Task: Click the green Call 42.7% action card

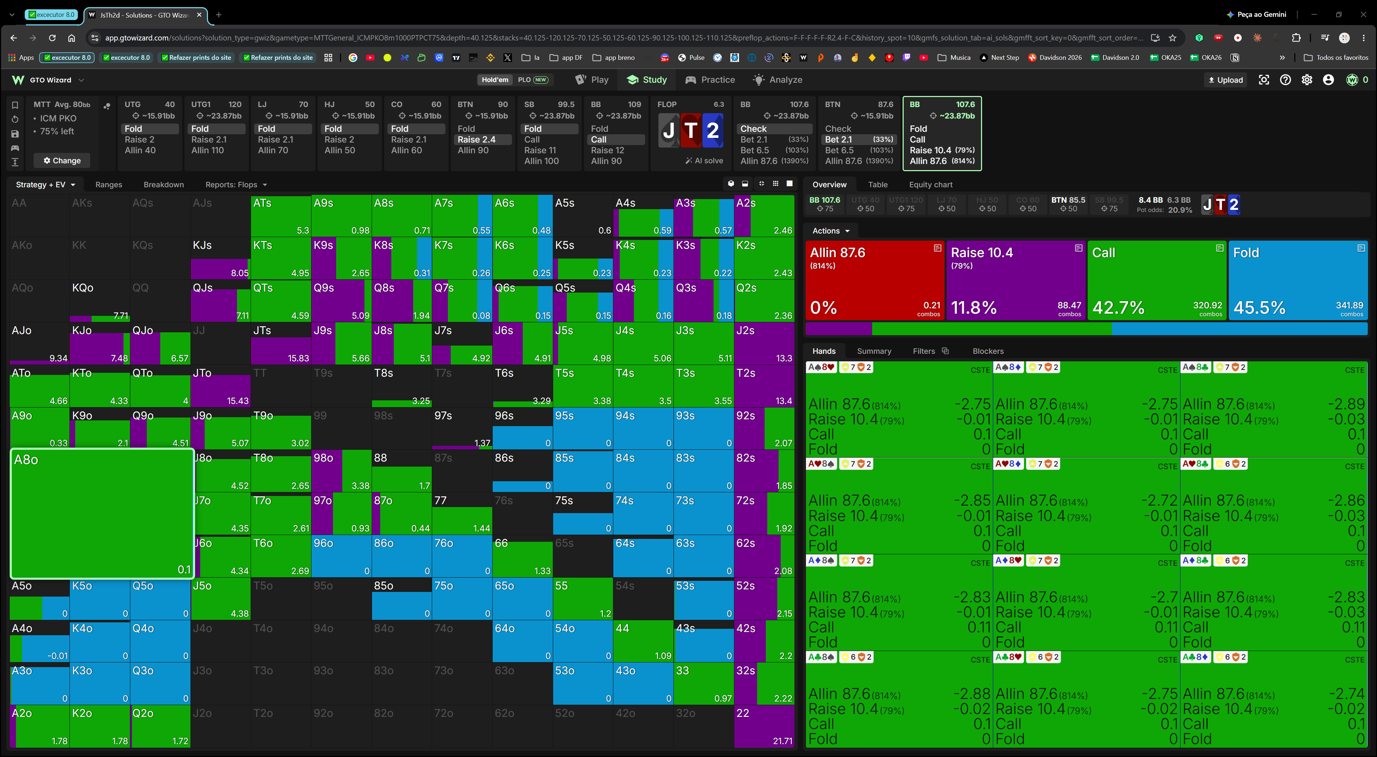Action: [x=1157, y=280]
